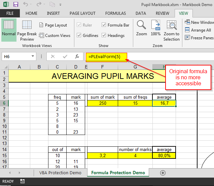214x186 pixels.
Task: Click Insert Function fx icon
Action: click(x=77, y=56)
